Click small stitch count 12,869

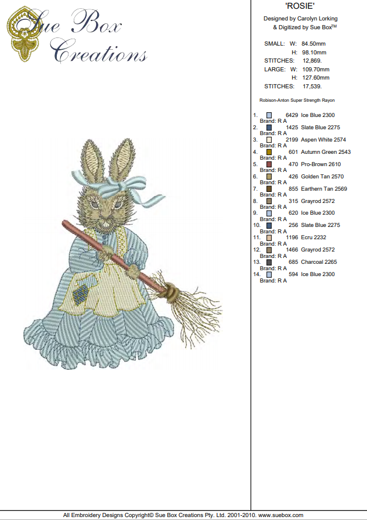click(312, 61)
